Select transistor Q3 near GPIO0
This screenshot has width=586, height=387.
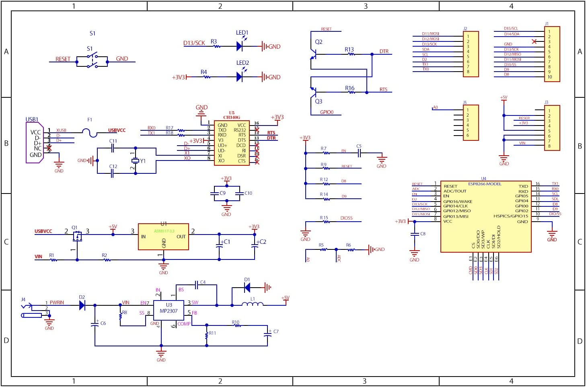click(x=313, y=92)
